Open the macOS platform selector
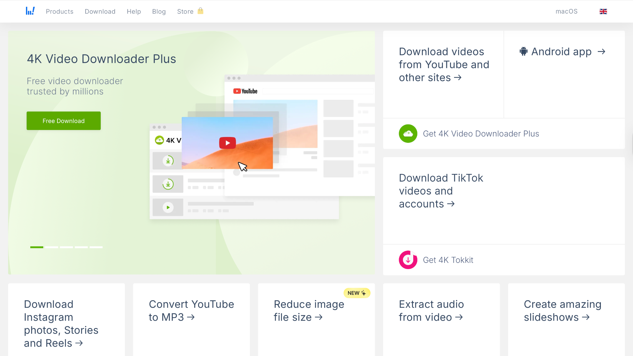This screenshot has width=633, height=356. [x=567, y=11]
